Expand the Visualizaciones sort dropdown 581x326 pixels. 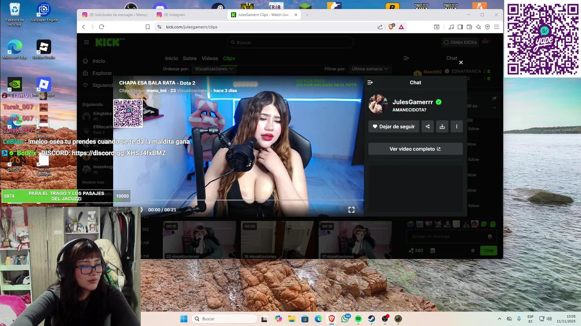214,69
